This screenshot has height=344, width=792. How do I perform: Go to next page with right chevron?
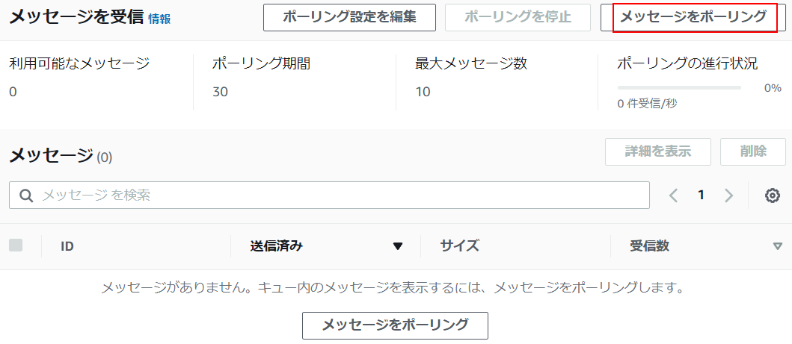729,196
